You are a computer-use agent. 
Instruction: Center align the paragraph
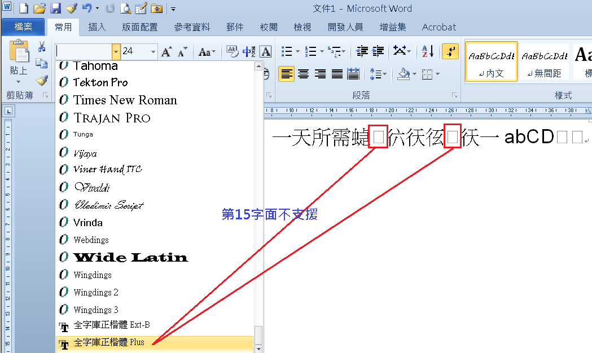[x=303, y=74]
